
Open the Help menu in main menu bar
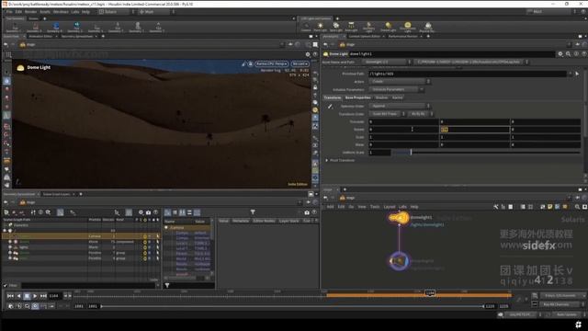tap(85, 12)
